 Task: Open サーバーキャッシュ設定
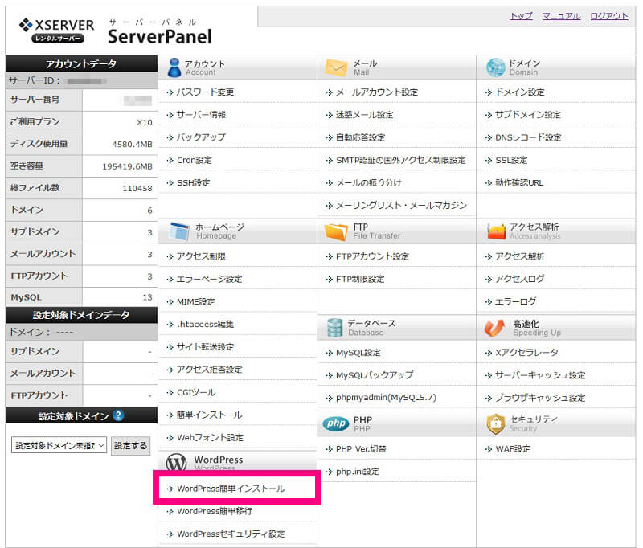[x=540, y=375]
